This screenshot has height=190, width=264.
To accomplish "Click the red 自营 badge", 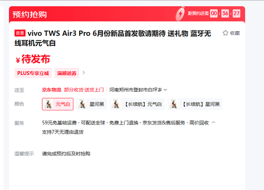I will coord(20,33).
